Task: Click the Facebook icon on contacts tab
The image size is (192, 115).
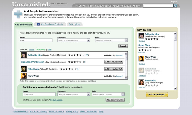Action: (38, 24)
